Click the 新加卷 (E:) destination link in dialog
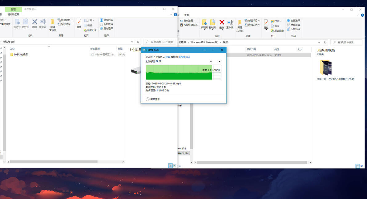The image size is (367, 199). coord(184,57)
